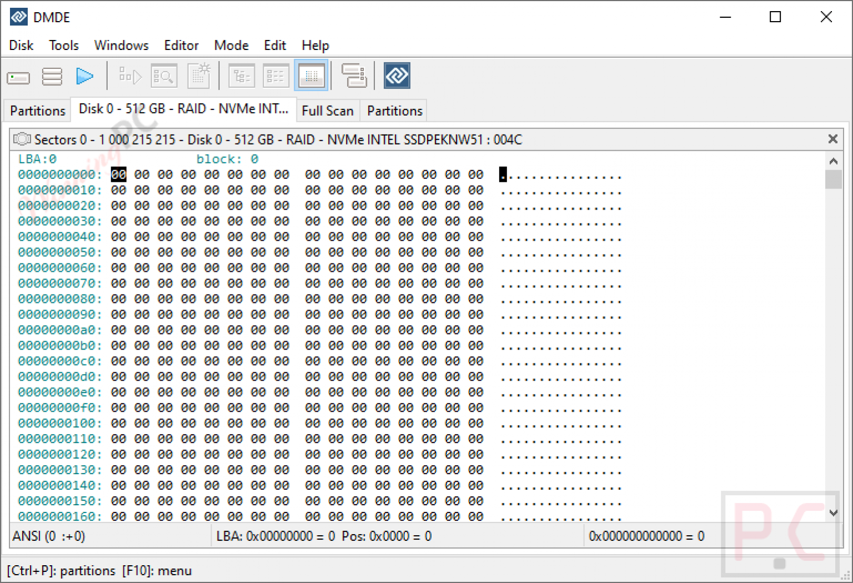Click the Select Disk drive icon
Viewport: 853px width, 583px height.
(18, 77)
